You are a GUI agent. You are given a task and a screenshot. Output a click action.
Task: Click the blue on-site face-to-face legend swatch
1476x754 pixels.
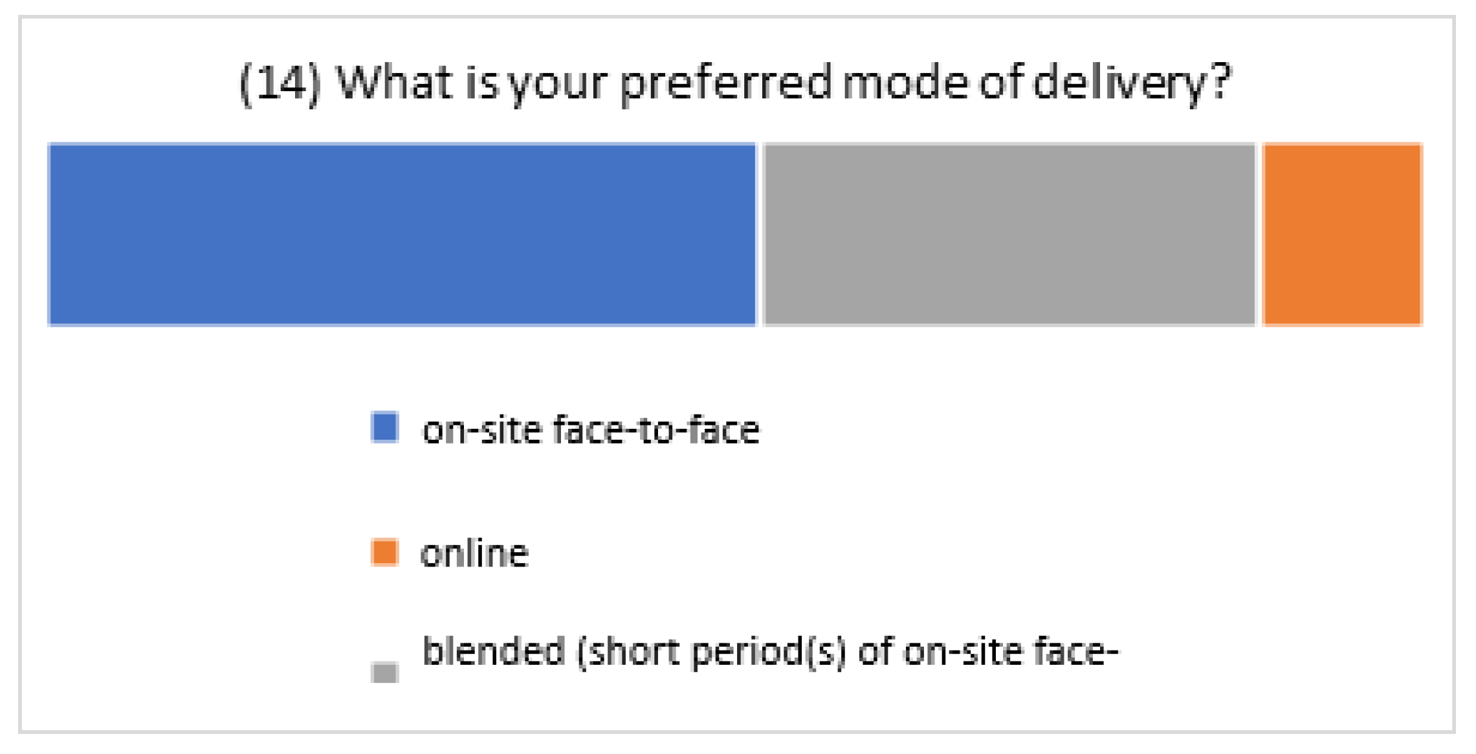(x=384, y=427)
